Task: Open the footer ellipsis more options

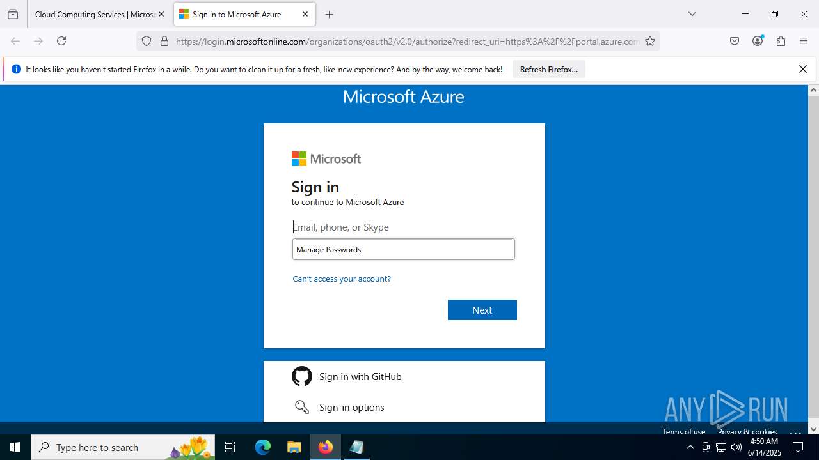Action: [x=795, y=431]
